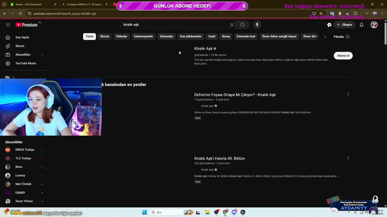Reload the page with the refresh icon
387x217 pixels.
(x=20, y=14)
